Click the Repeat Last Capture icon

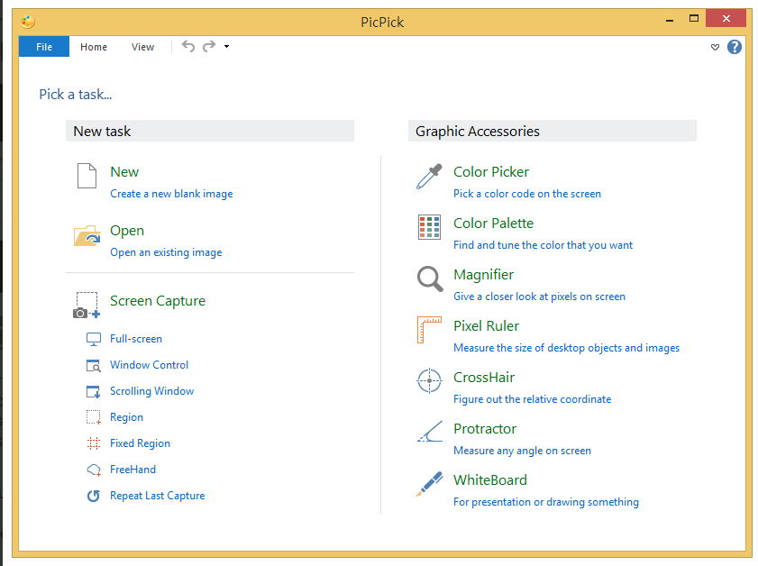[x=94, y=496]
